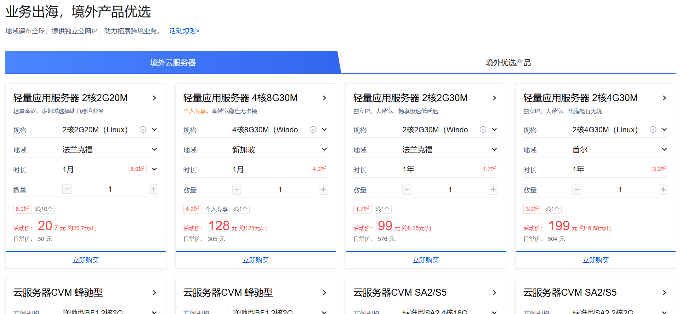Open 轻量应用服务器 2核2G20M details arrow
Viewport: 682px width, 314px height.
154,98
